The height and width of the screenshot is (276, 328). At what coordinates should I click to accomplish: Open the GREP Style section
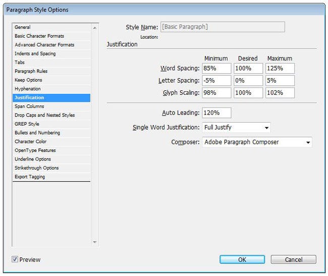pos(51,124)
